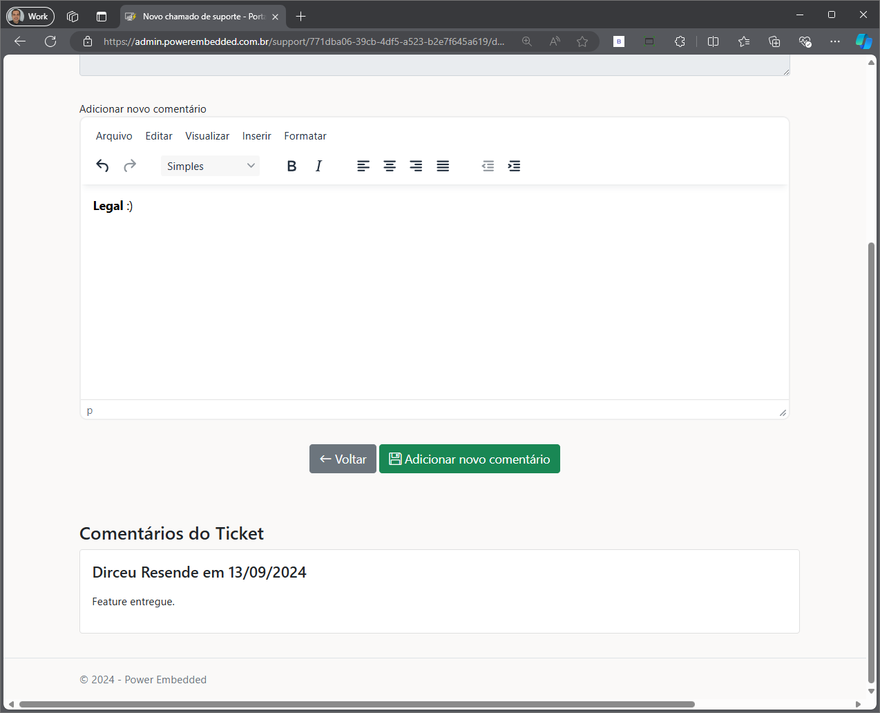This screenshot has height=713, width=880.
Task: Click the horizontal scrollbar at page bottom
Action: pos(356,705)
